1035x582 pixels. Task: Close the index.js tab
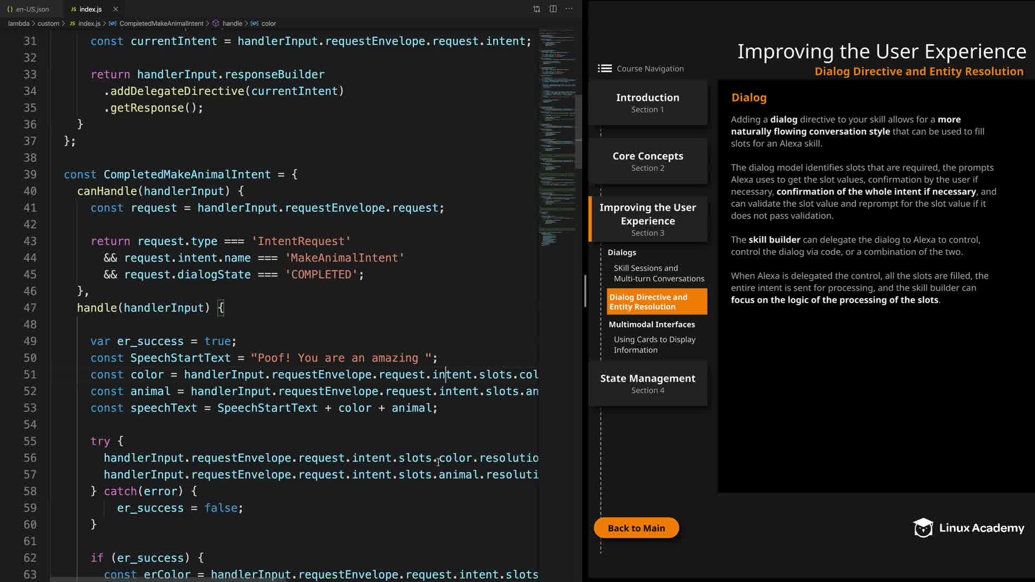(x=115, y=9)
